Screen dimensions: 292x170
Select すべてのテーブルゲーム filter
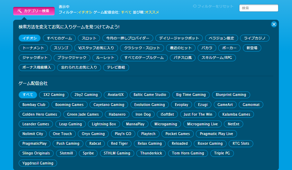pos(144,57)
